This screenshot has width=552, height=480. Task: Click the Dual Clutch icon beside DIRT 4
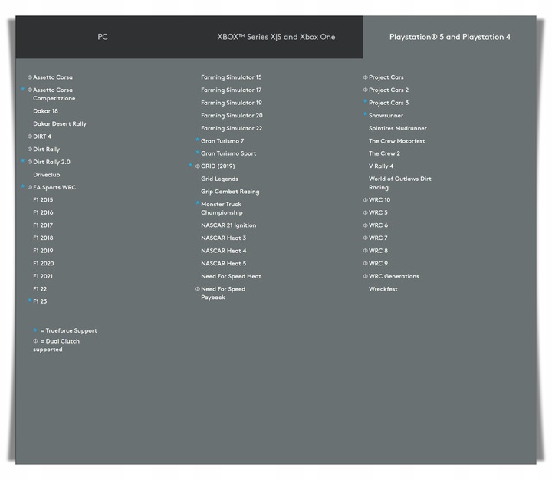(30, 136)
